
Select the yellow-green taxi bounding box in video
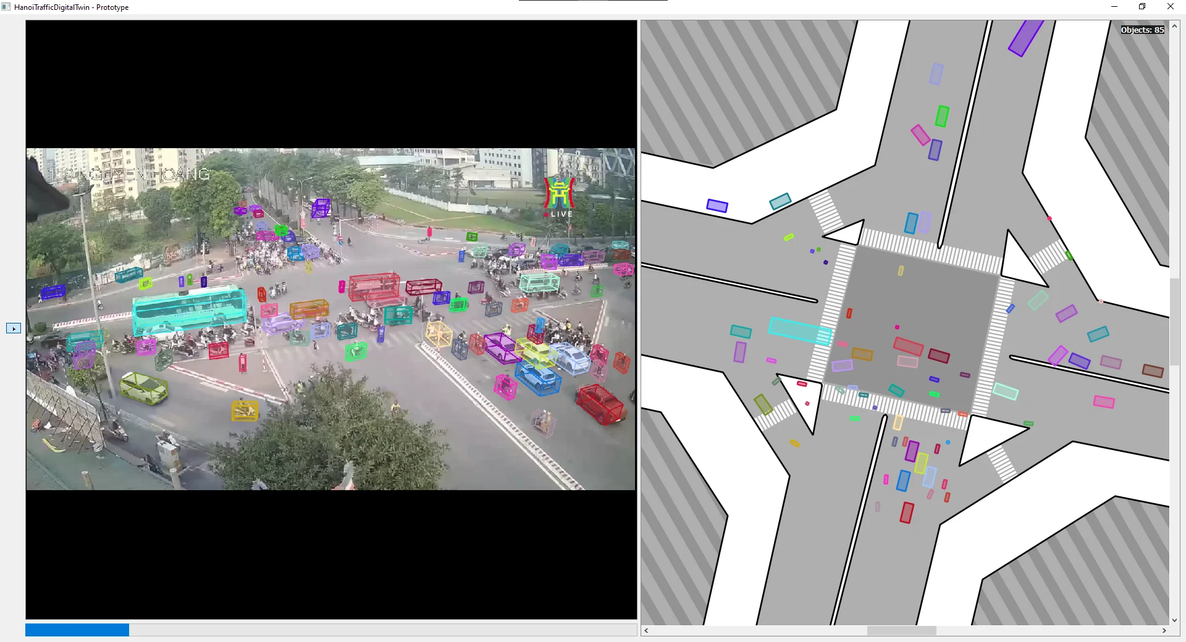[143, 388]
